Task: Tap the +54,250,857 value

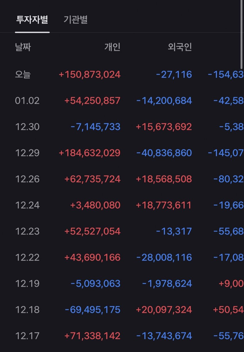Action: coord(92,101)
